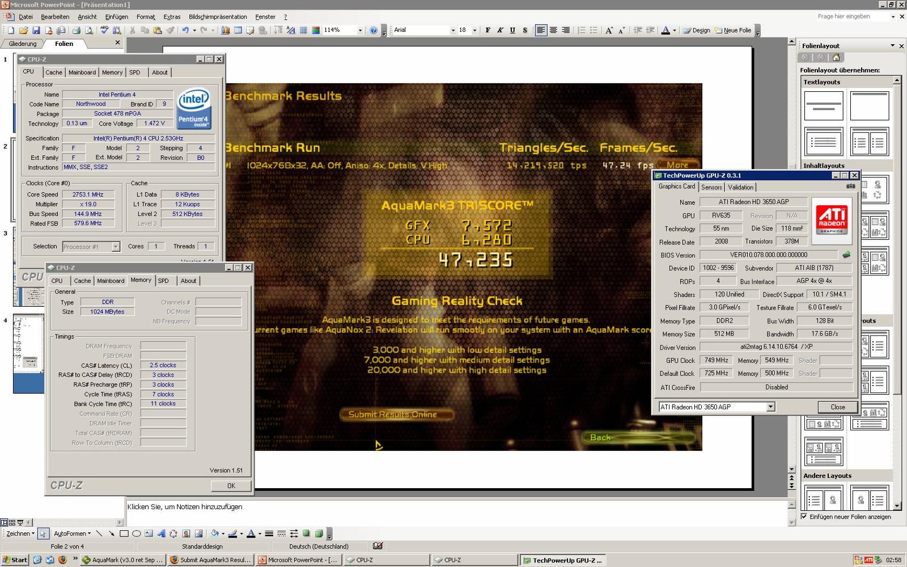This screenshot has width=907, height=567.
Task: Launch Firefox from quick launch bar
Action: click(x=62, y=560)
